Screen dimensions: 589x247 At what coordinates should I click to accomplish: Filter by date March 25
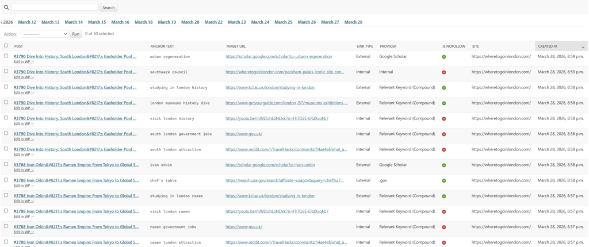click(x=283, y=22)
